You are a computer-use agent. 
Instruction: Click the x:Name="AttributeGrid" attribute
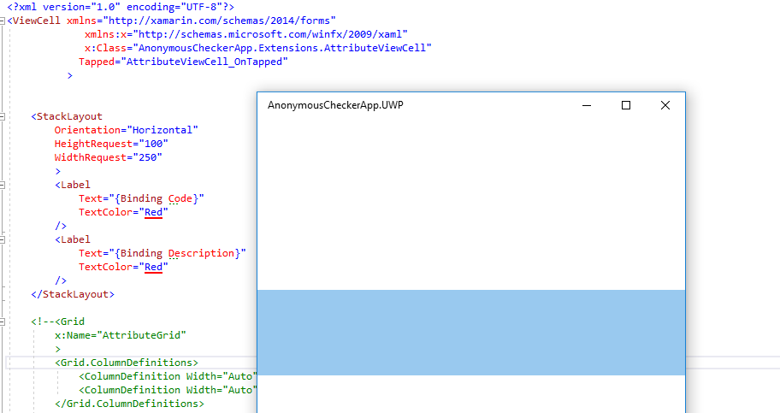click(121, 335)
